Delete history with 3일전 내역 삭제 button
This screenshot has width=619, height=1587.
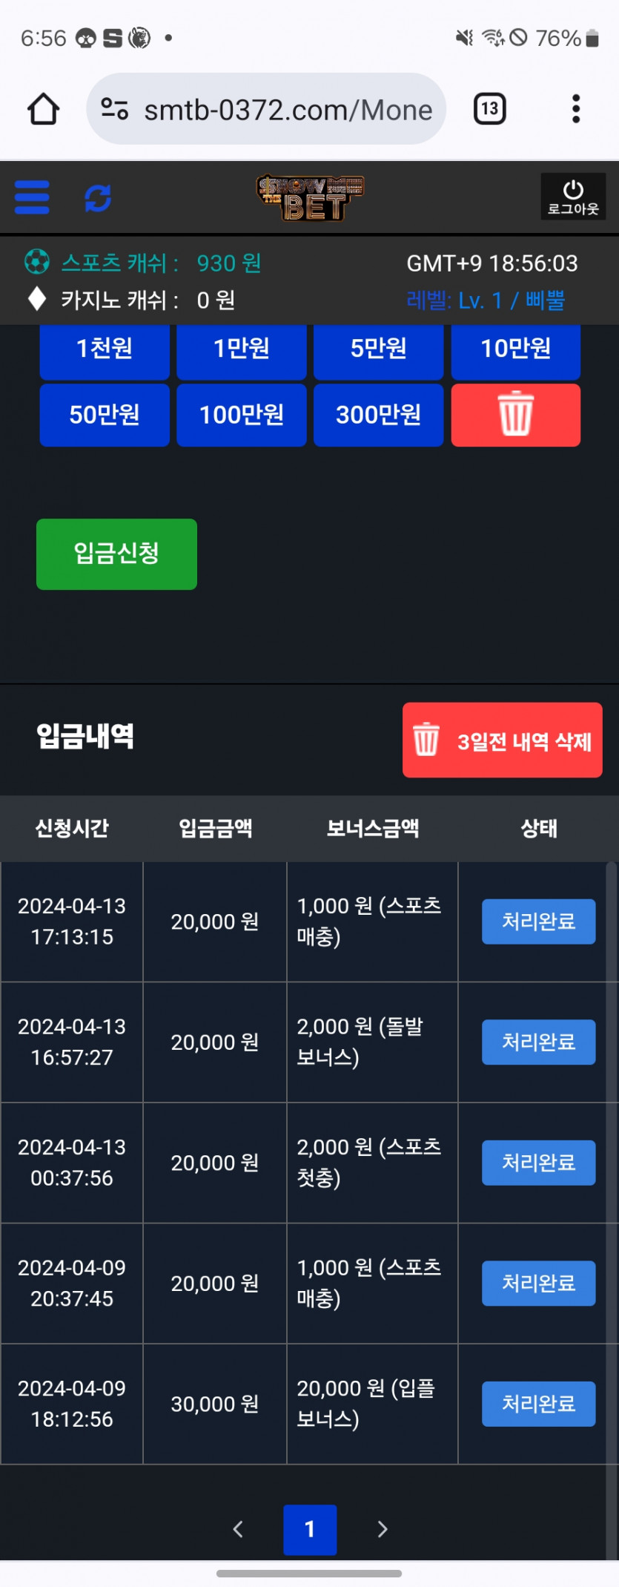[x=502, y=740]
